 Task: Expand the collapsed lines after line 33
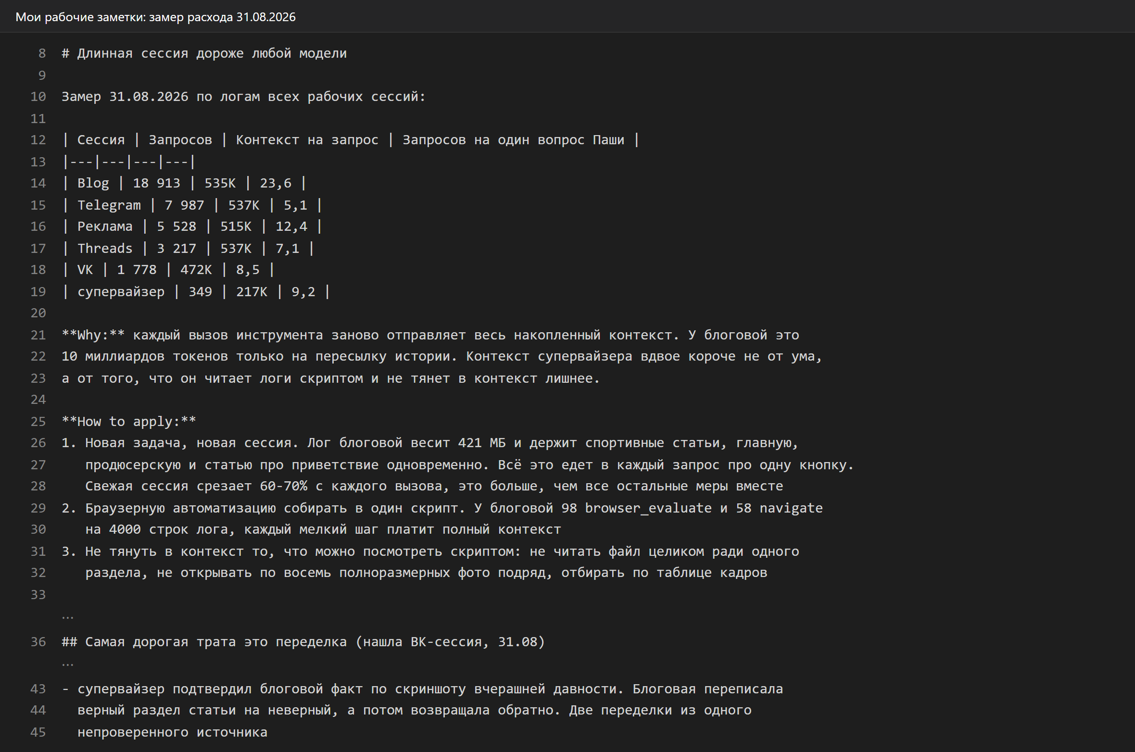coord(67,617)
